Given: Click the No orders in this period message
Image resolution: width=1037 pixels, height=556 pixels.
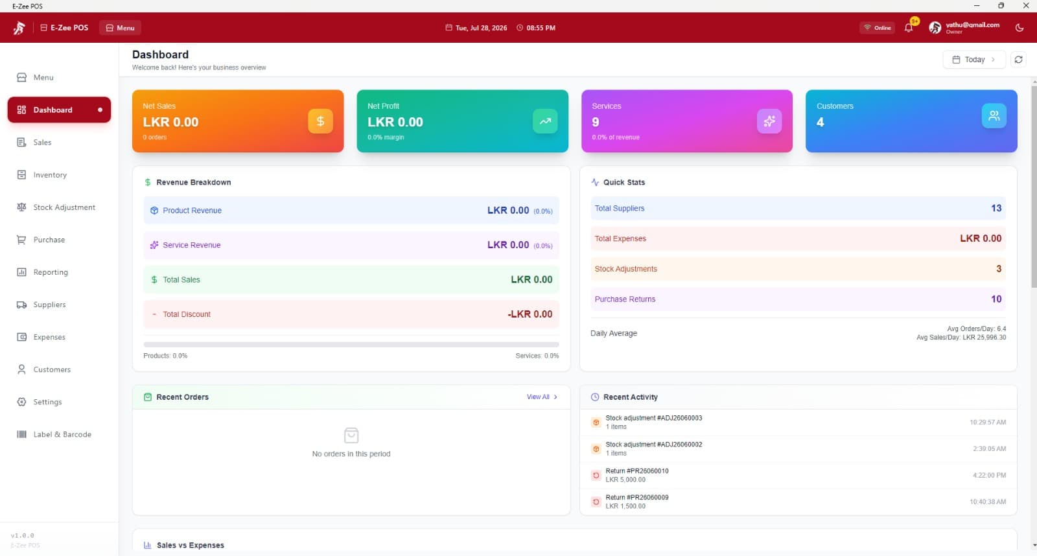Looking at the screenshot, I should tap(351, 454).
